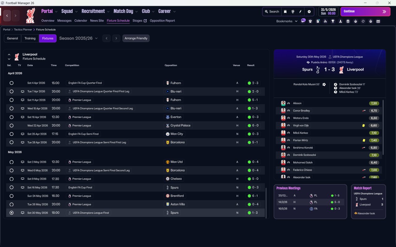This screenshot has width=396, height=247.
Task: Click the player ratings list scrollbar
Action: 383,127
